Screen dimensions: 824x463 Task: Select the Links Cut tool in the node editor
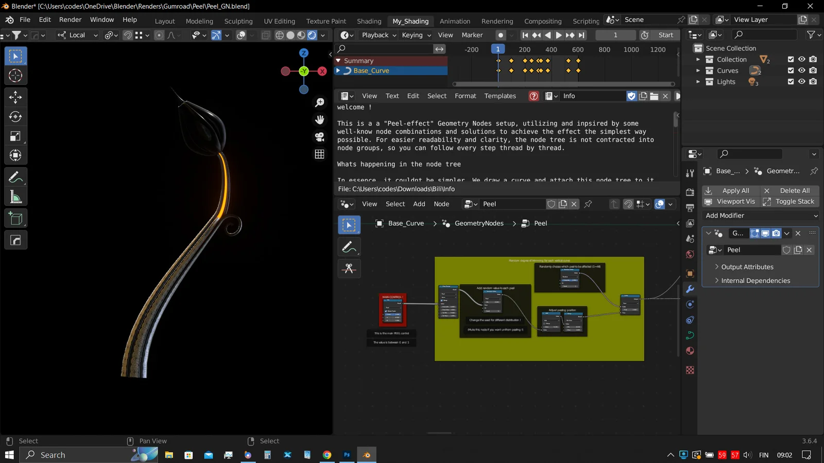tap(349, 268)
